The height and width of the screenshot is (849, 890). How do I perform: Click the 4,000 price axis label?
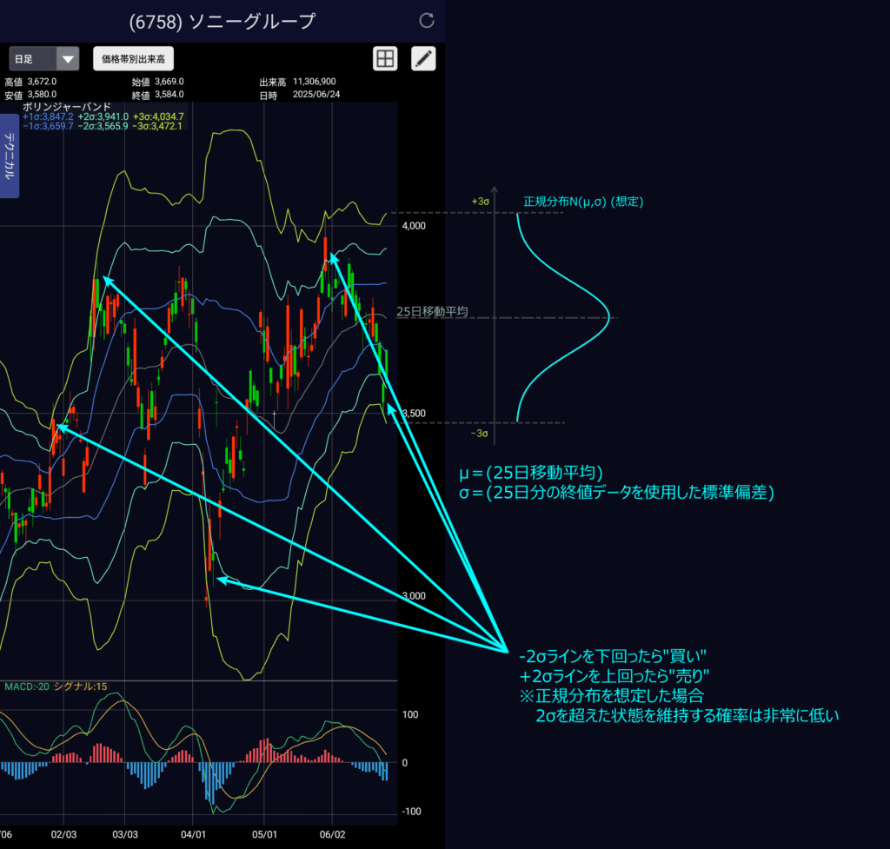(414, 226)
